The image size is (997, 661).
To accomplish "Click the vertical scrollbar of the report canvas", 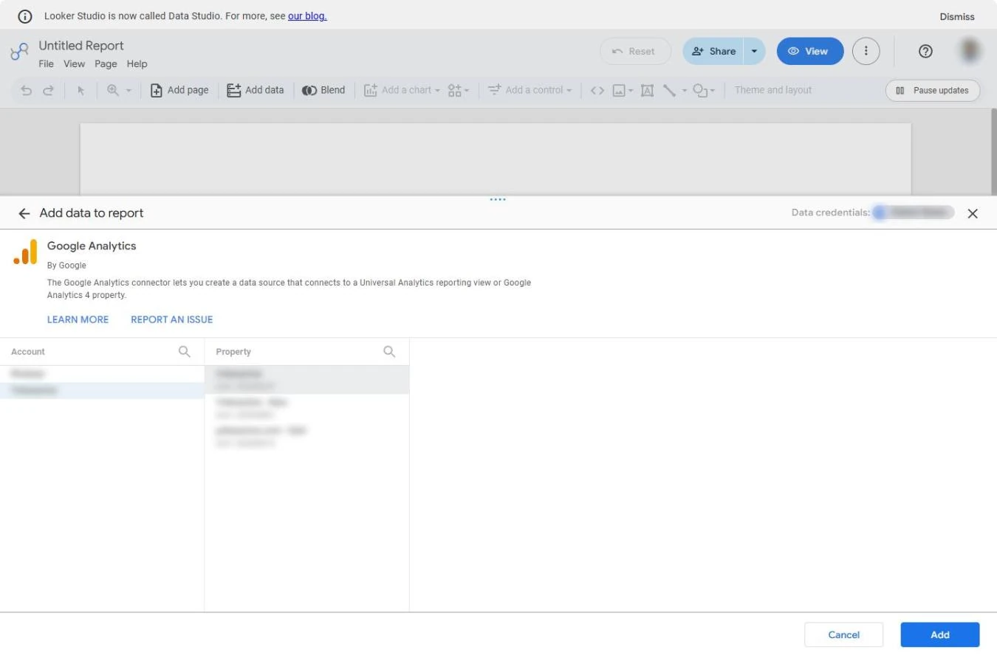I will 993,151.
